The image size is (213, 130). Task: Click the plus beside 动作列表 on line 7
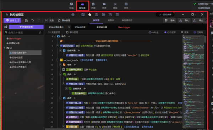(x=79, y=51)
